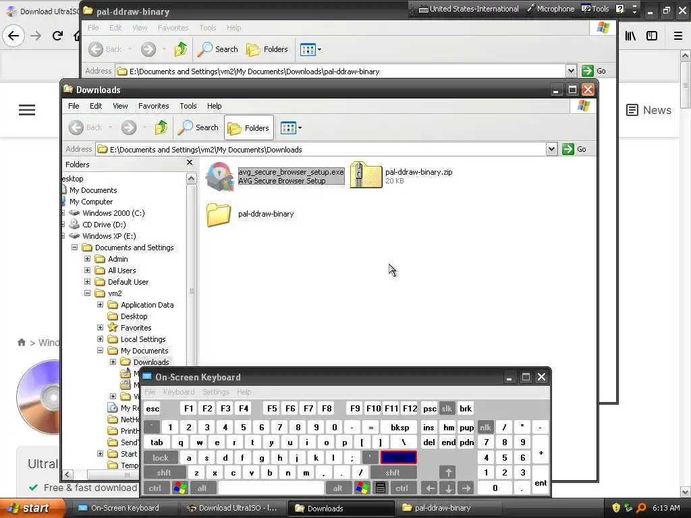Viewport: 691px width, 518px height.
Task: Expand the All Users folder node
Action: [x=87, y=270]
